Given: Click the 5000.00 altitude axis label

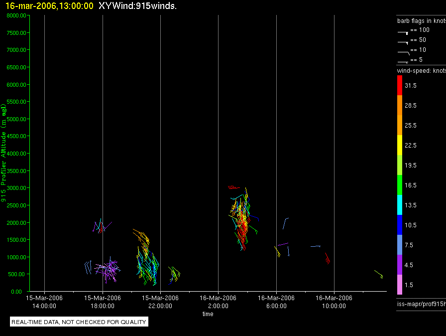Looking at the screenshot, I should click(x=16, y=119).
